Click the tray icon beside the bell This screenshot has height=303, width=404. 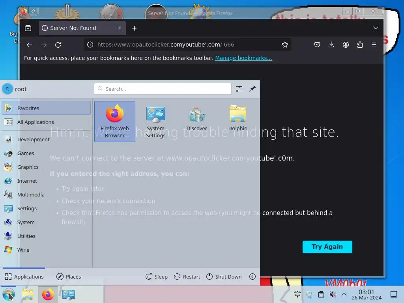click(x=309, y=294)
